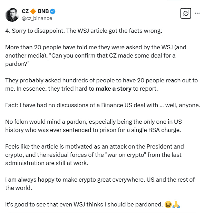This screenshot has height=213, width=206.
Task: Open the three-dot more options menu
Action: pyautogui.click(x=197, y=13)
